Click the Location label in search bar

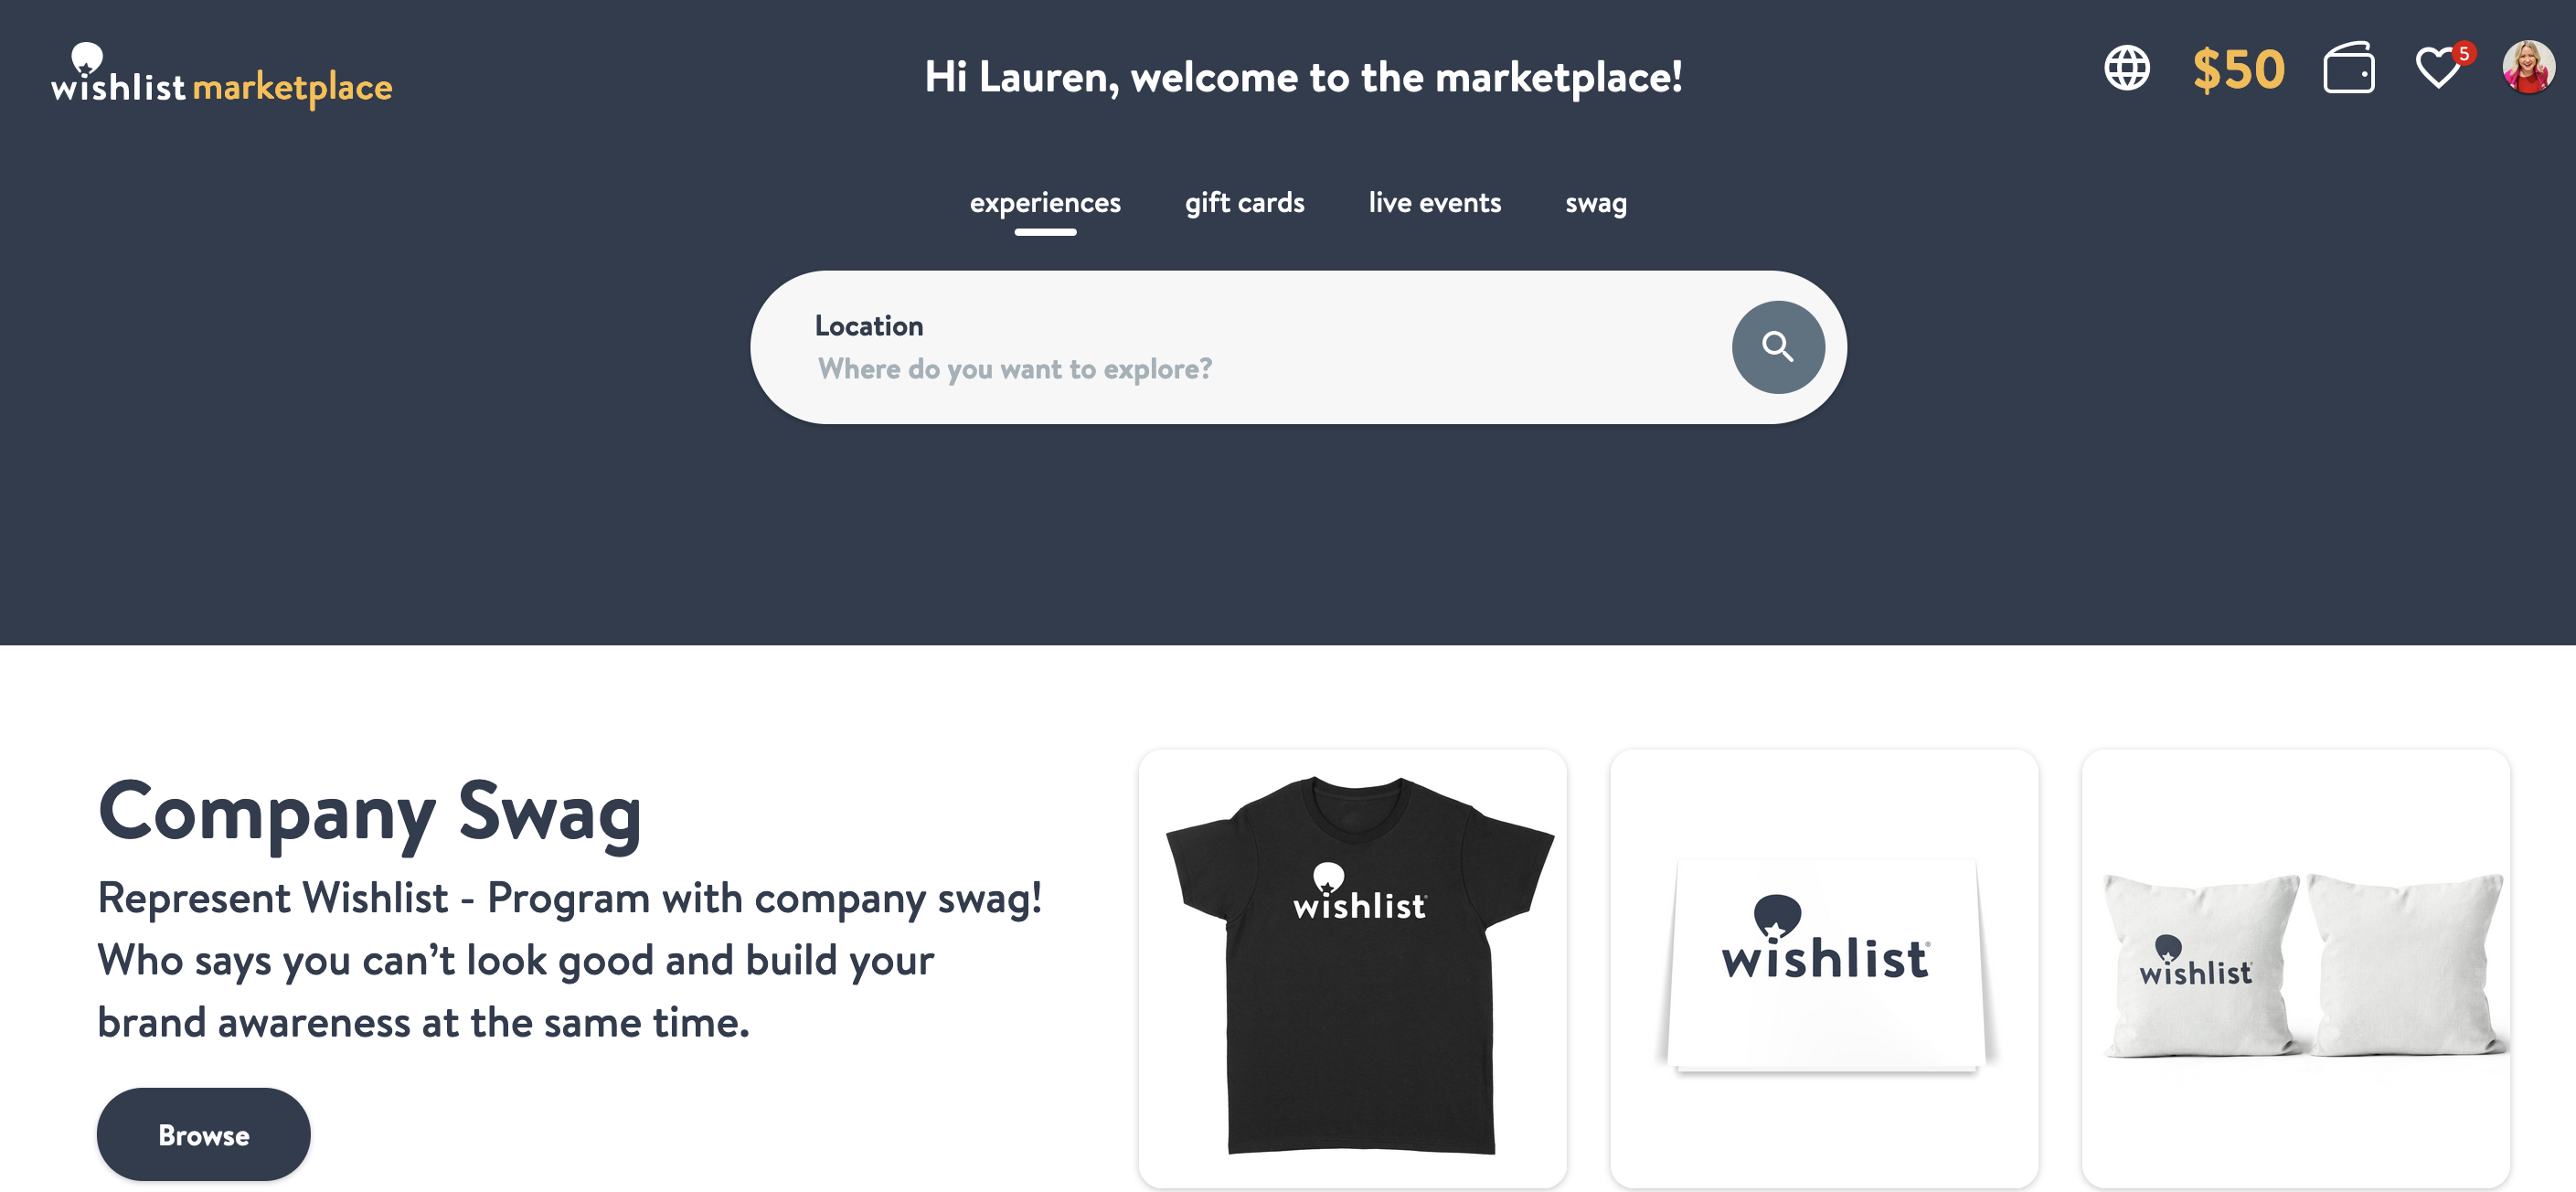[x=868, y=326]
